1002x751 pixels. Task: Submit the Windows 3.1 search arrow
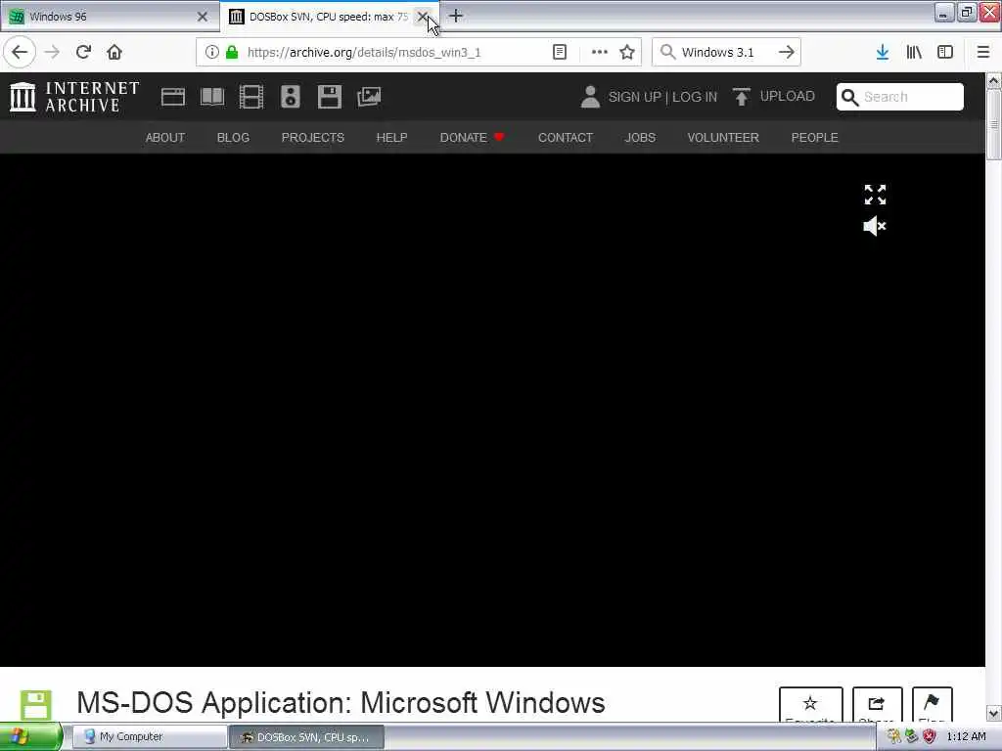pyautogui.click(x=787, y=53)
